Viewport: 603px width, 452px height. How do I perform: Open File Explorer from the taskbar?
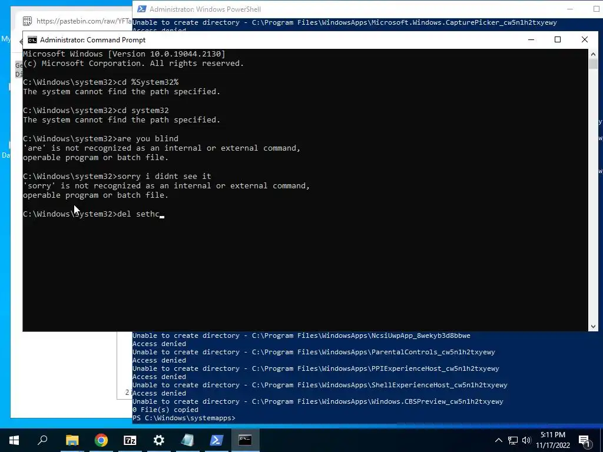pos(72,440)
